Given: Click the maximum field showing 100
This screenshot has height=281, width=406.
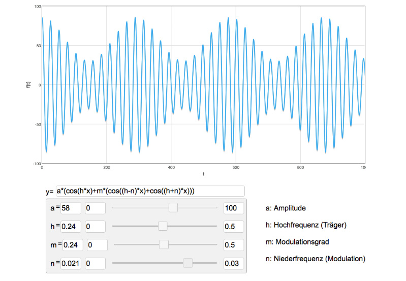Looking at the screenshot, I should pyautogui.click(x=233, y=208).
